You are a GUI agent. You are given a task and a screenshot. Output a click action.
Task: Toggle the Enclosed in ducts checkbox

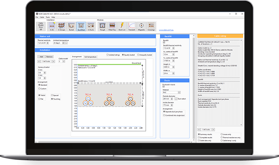click(x=164, y=87)
